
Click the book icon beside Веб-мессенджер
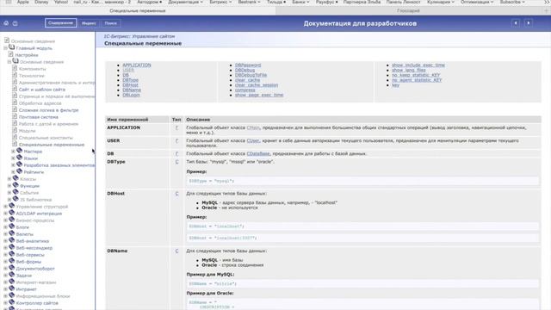coord(11,247)
